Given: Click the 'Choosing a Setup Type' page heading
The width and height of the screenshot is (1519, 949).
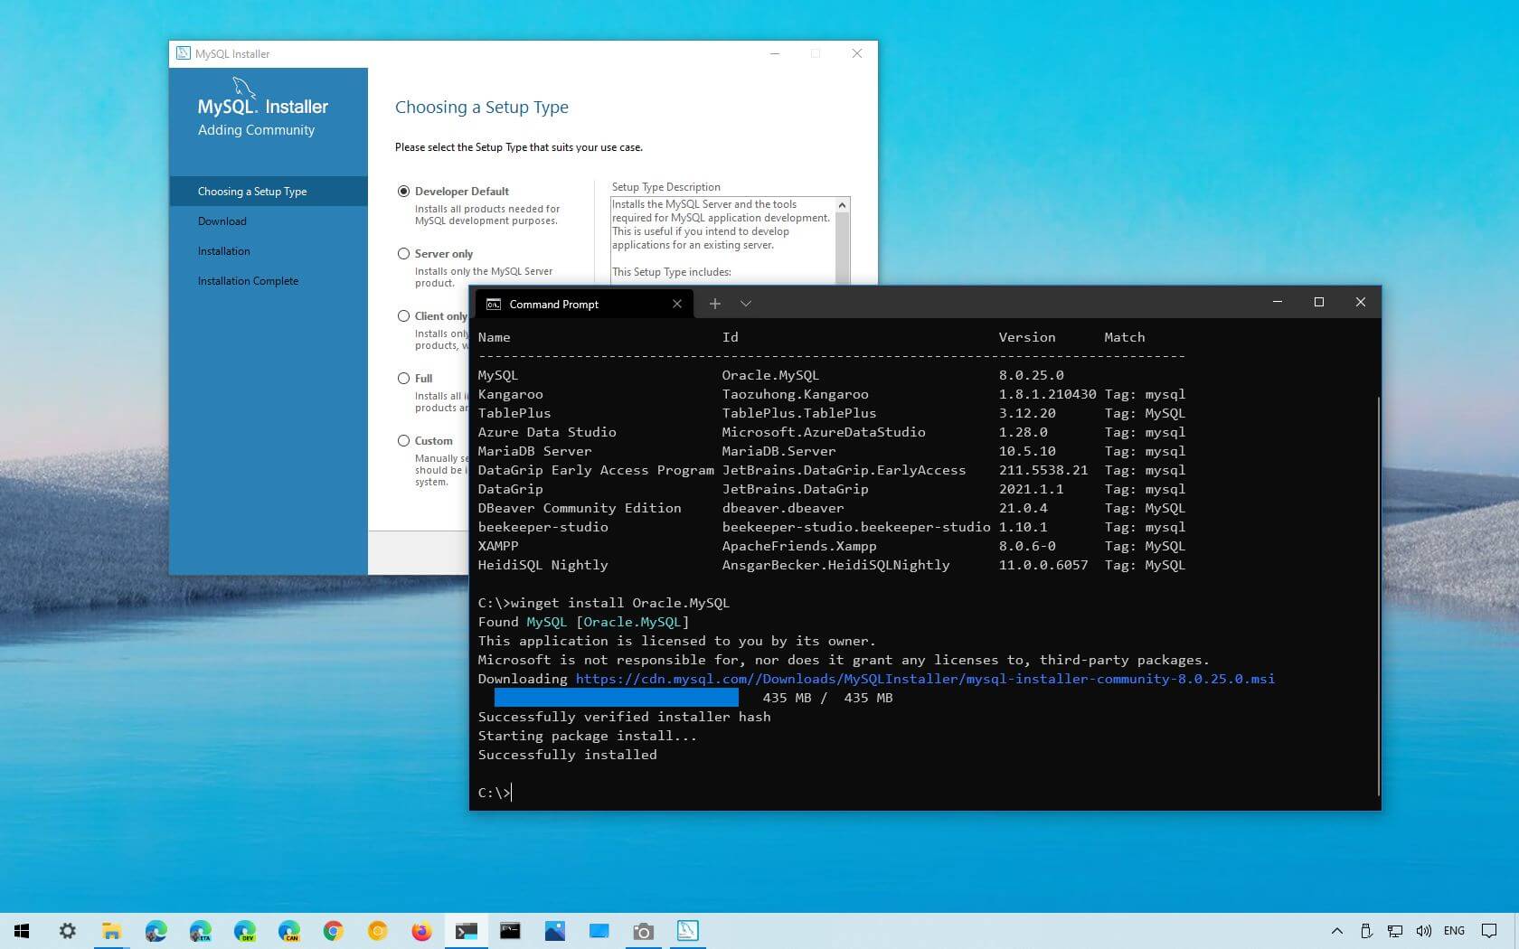Looking at the screenshot, I should [x=482, y=108].
